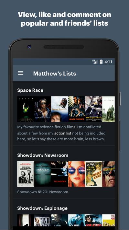The image size is (129, 230).
Task: Tap the 4:11 clock in status bar
Action: (x=108, y=62)
